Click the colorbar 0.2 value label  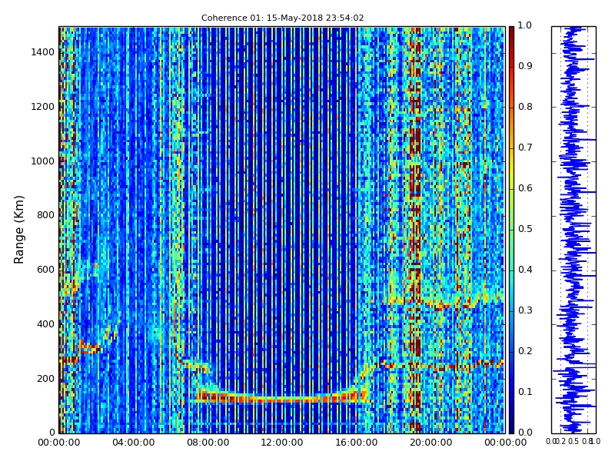pyautogui.click(x=525, y=351)
